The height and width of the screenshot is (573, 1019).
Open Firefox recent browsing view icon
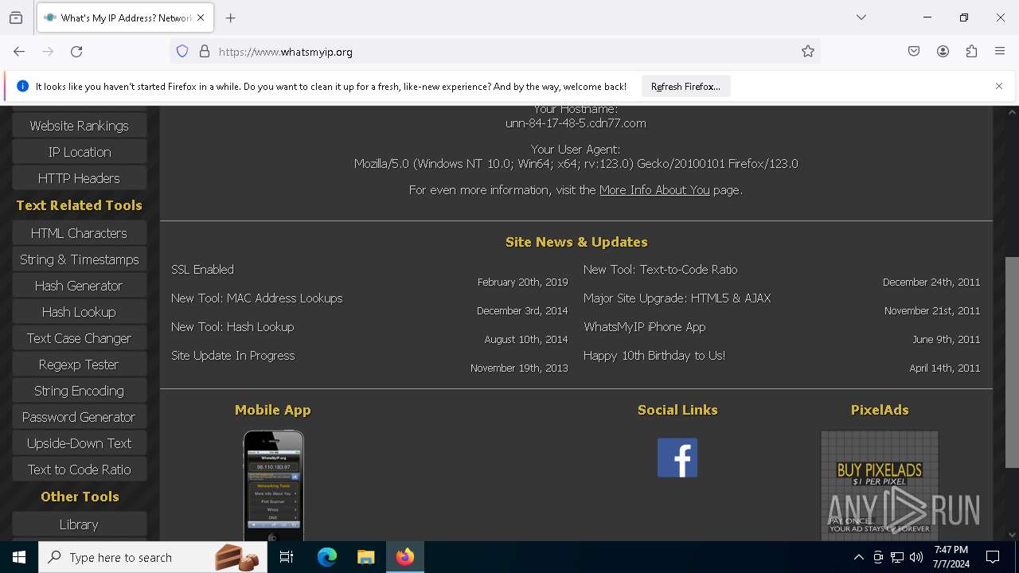(16, 18)
